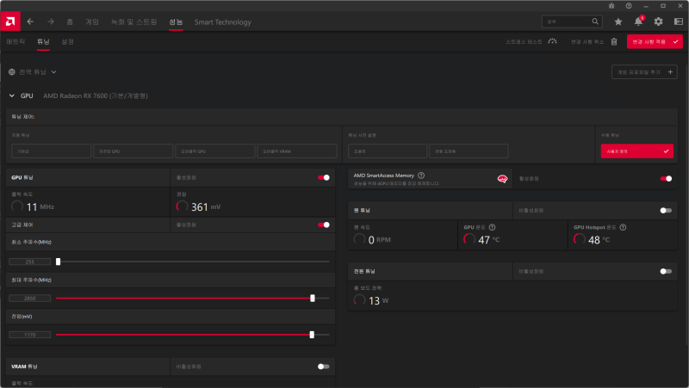Open the Home (홈) tab

(x=70, y=22)
